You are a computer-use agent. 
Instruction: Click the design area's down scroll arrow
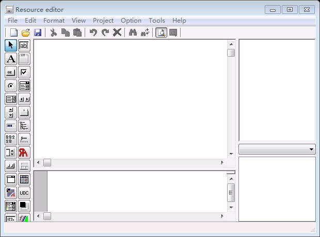(231, 154)
